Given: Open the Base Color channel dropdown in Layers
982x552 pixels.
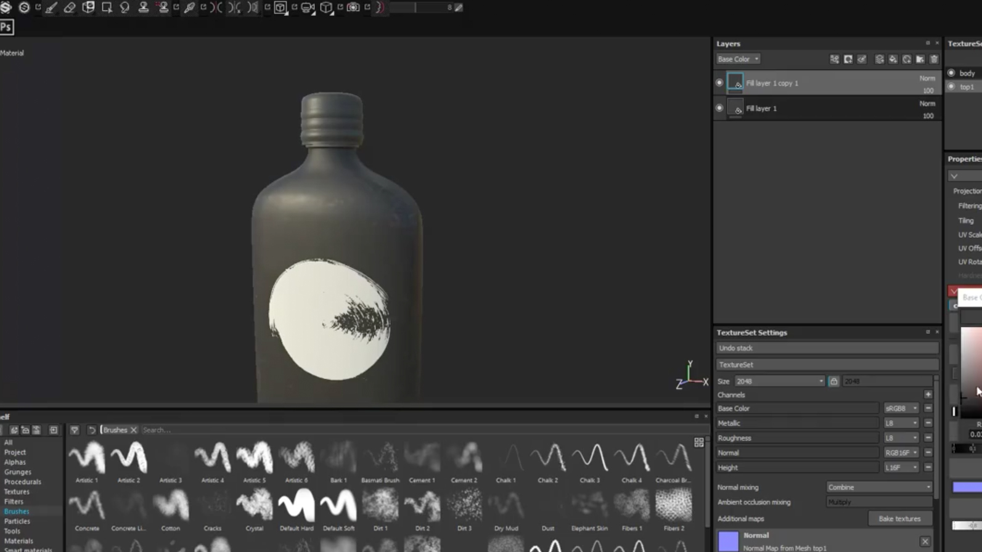Looking at the screenshot, I should click(x=738, y=59).
